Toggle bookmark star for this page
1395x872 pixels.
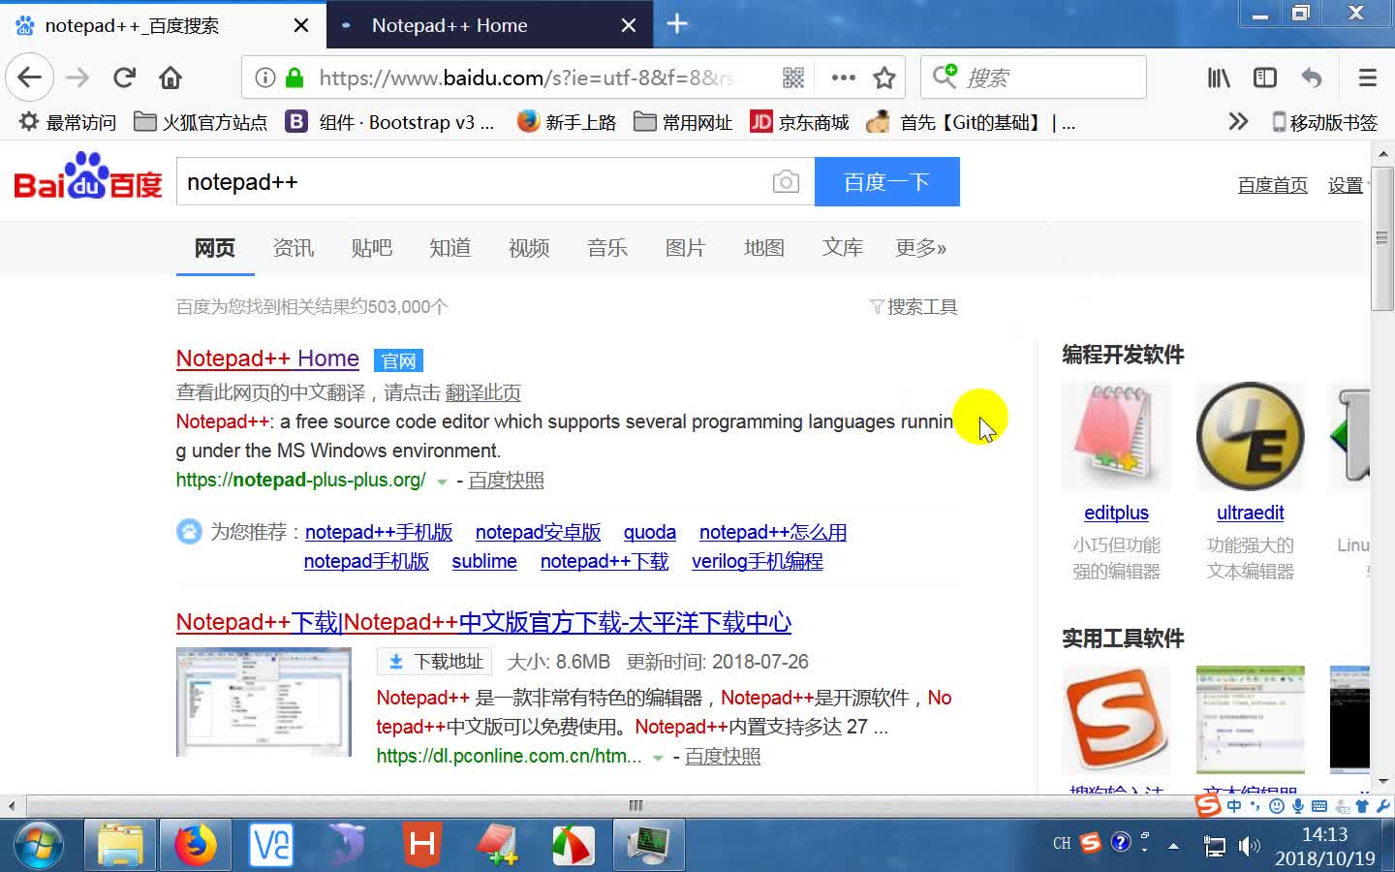tap(884, 78)
